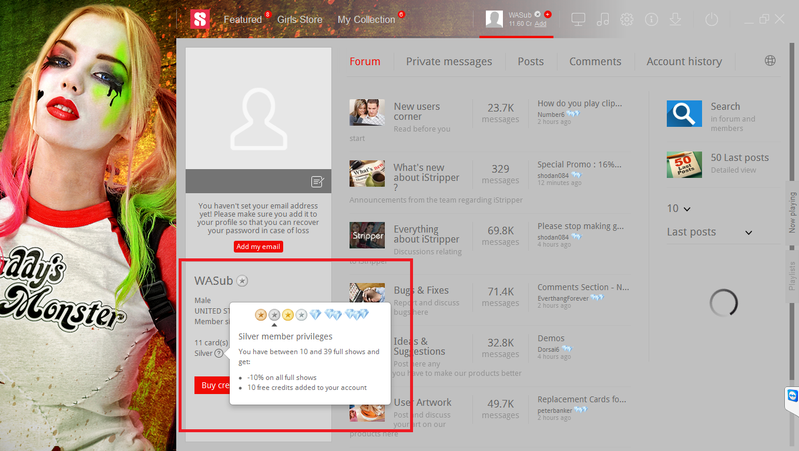Click the 'Add' credits link
Image resolution: width=799 pixels, height=451 pixels.
pyautogui.click(x=540, y=24)
